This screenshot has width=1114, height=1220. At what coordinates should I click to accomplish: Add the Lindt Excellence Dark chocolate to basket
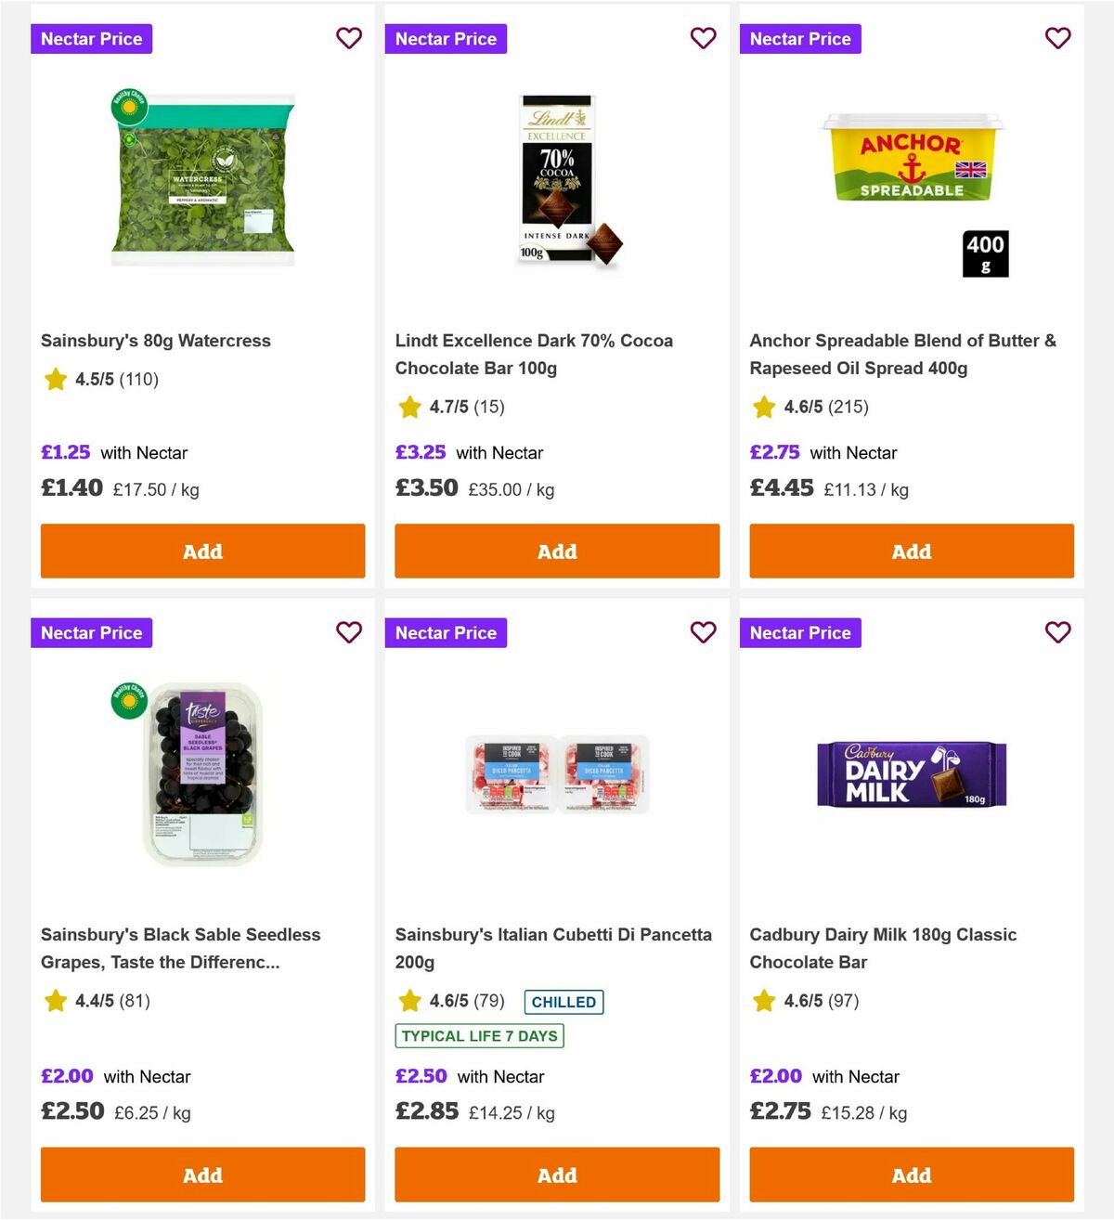click(x=556, y=551)
